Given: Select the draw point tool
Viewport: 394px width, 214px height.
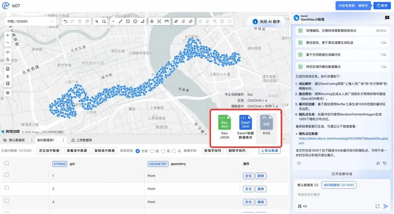Looking at the screenshot, I should click(113, 22).
